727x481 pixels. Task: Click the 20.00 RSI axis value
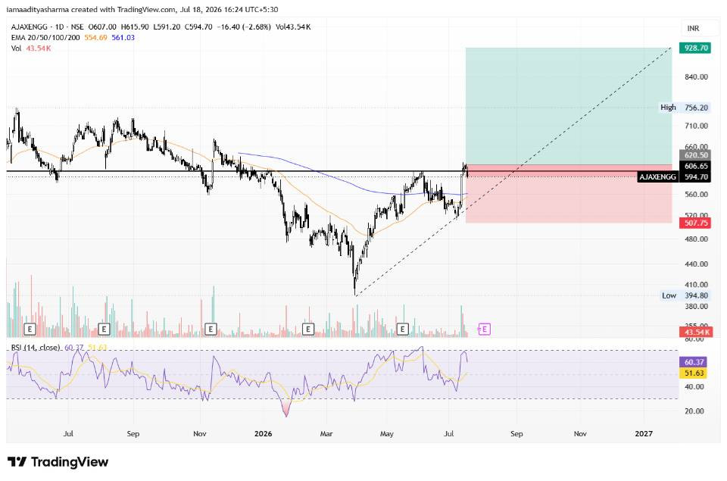coord(694,411)
